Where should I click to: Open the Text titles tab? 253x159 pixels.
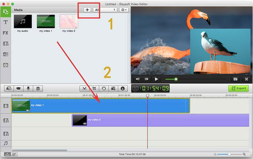[x=5, y=22]
